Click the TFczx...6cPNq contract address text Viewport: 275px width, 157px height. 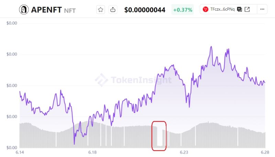222,9
